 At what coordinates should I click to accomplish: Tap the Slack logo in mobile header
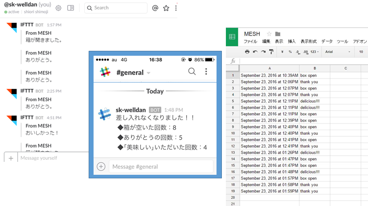[105, 72]
